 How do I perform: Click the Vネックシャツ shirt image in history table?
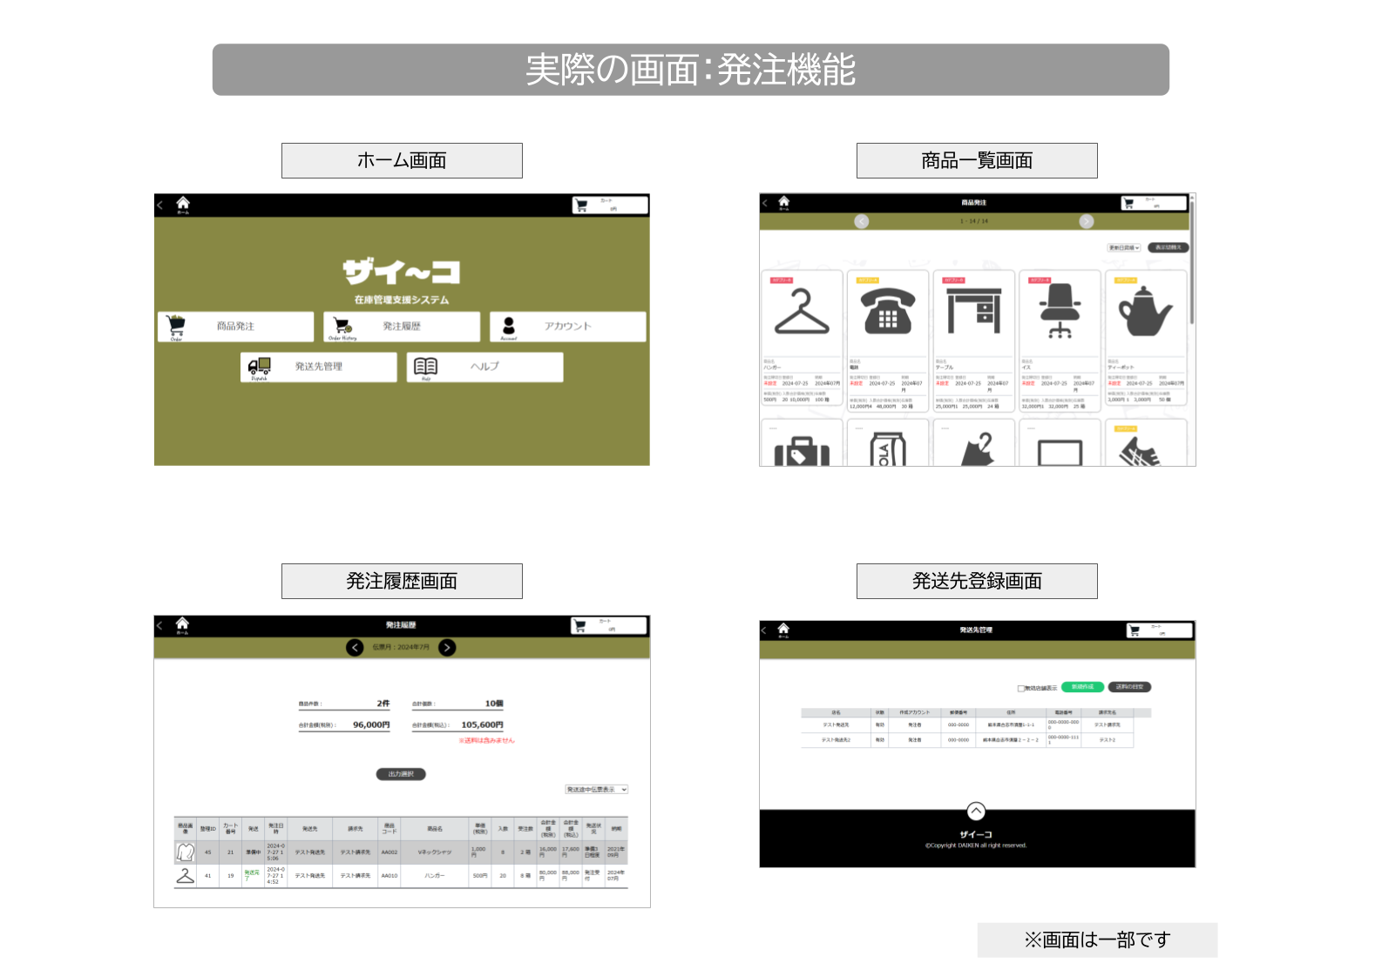186,852
